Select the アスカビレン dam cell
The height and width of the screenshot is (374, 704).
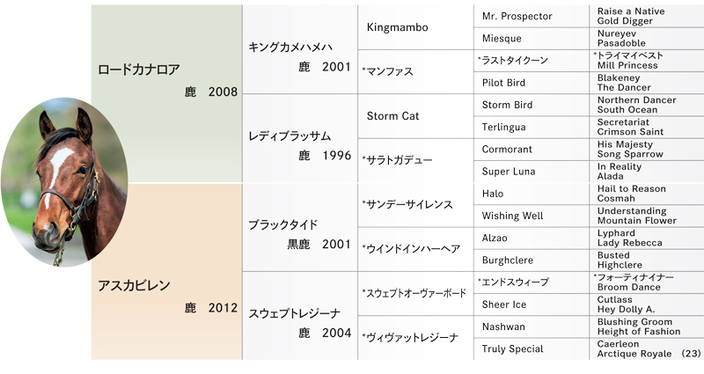(166, 271)
